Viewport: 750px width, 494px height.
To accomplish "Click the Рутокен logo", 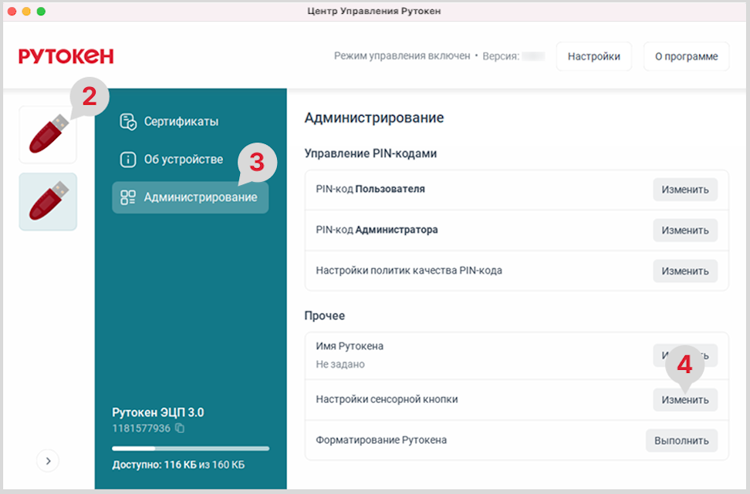I will [66, 56].
